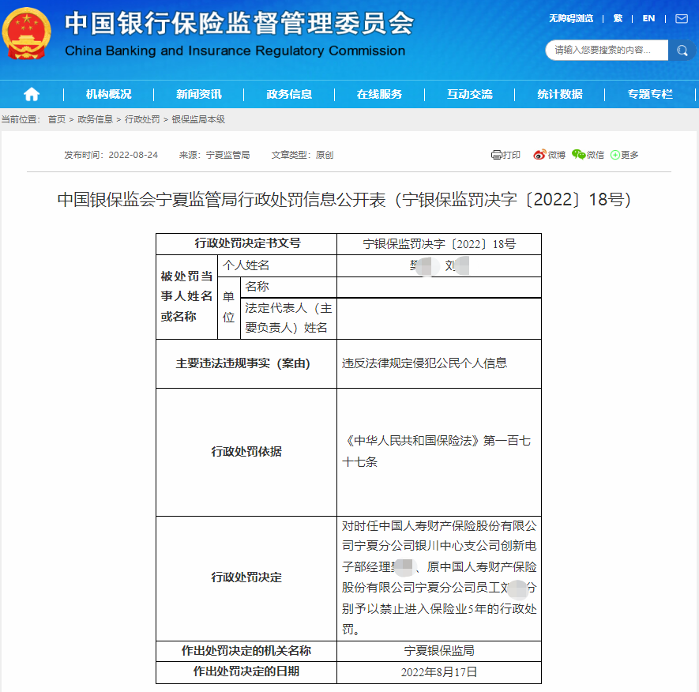Go to 政务信息 breadcrumb
The width and height of the screenshot is (699, 692).
[x=95, y=119]
